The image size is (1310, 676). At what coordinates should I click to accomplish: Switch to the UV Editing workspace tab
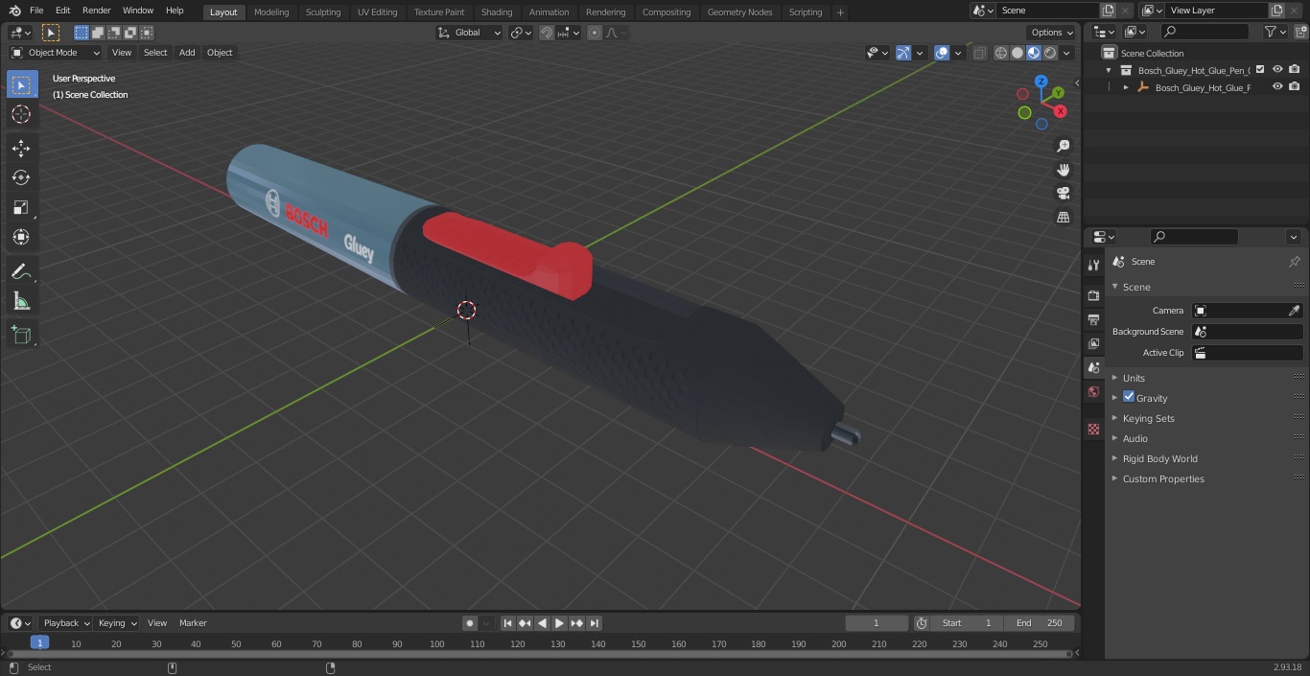[377, 12]
